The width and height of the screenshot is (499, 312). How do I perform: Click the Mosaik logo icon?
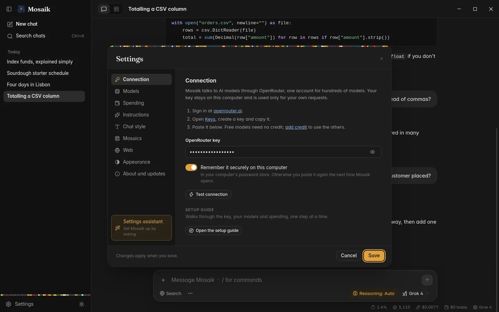pyautogui.click(x=21, y=9)
